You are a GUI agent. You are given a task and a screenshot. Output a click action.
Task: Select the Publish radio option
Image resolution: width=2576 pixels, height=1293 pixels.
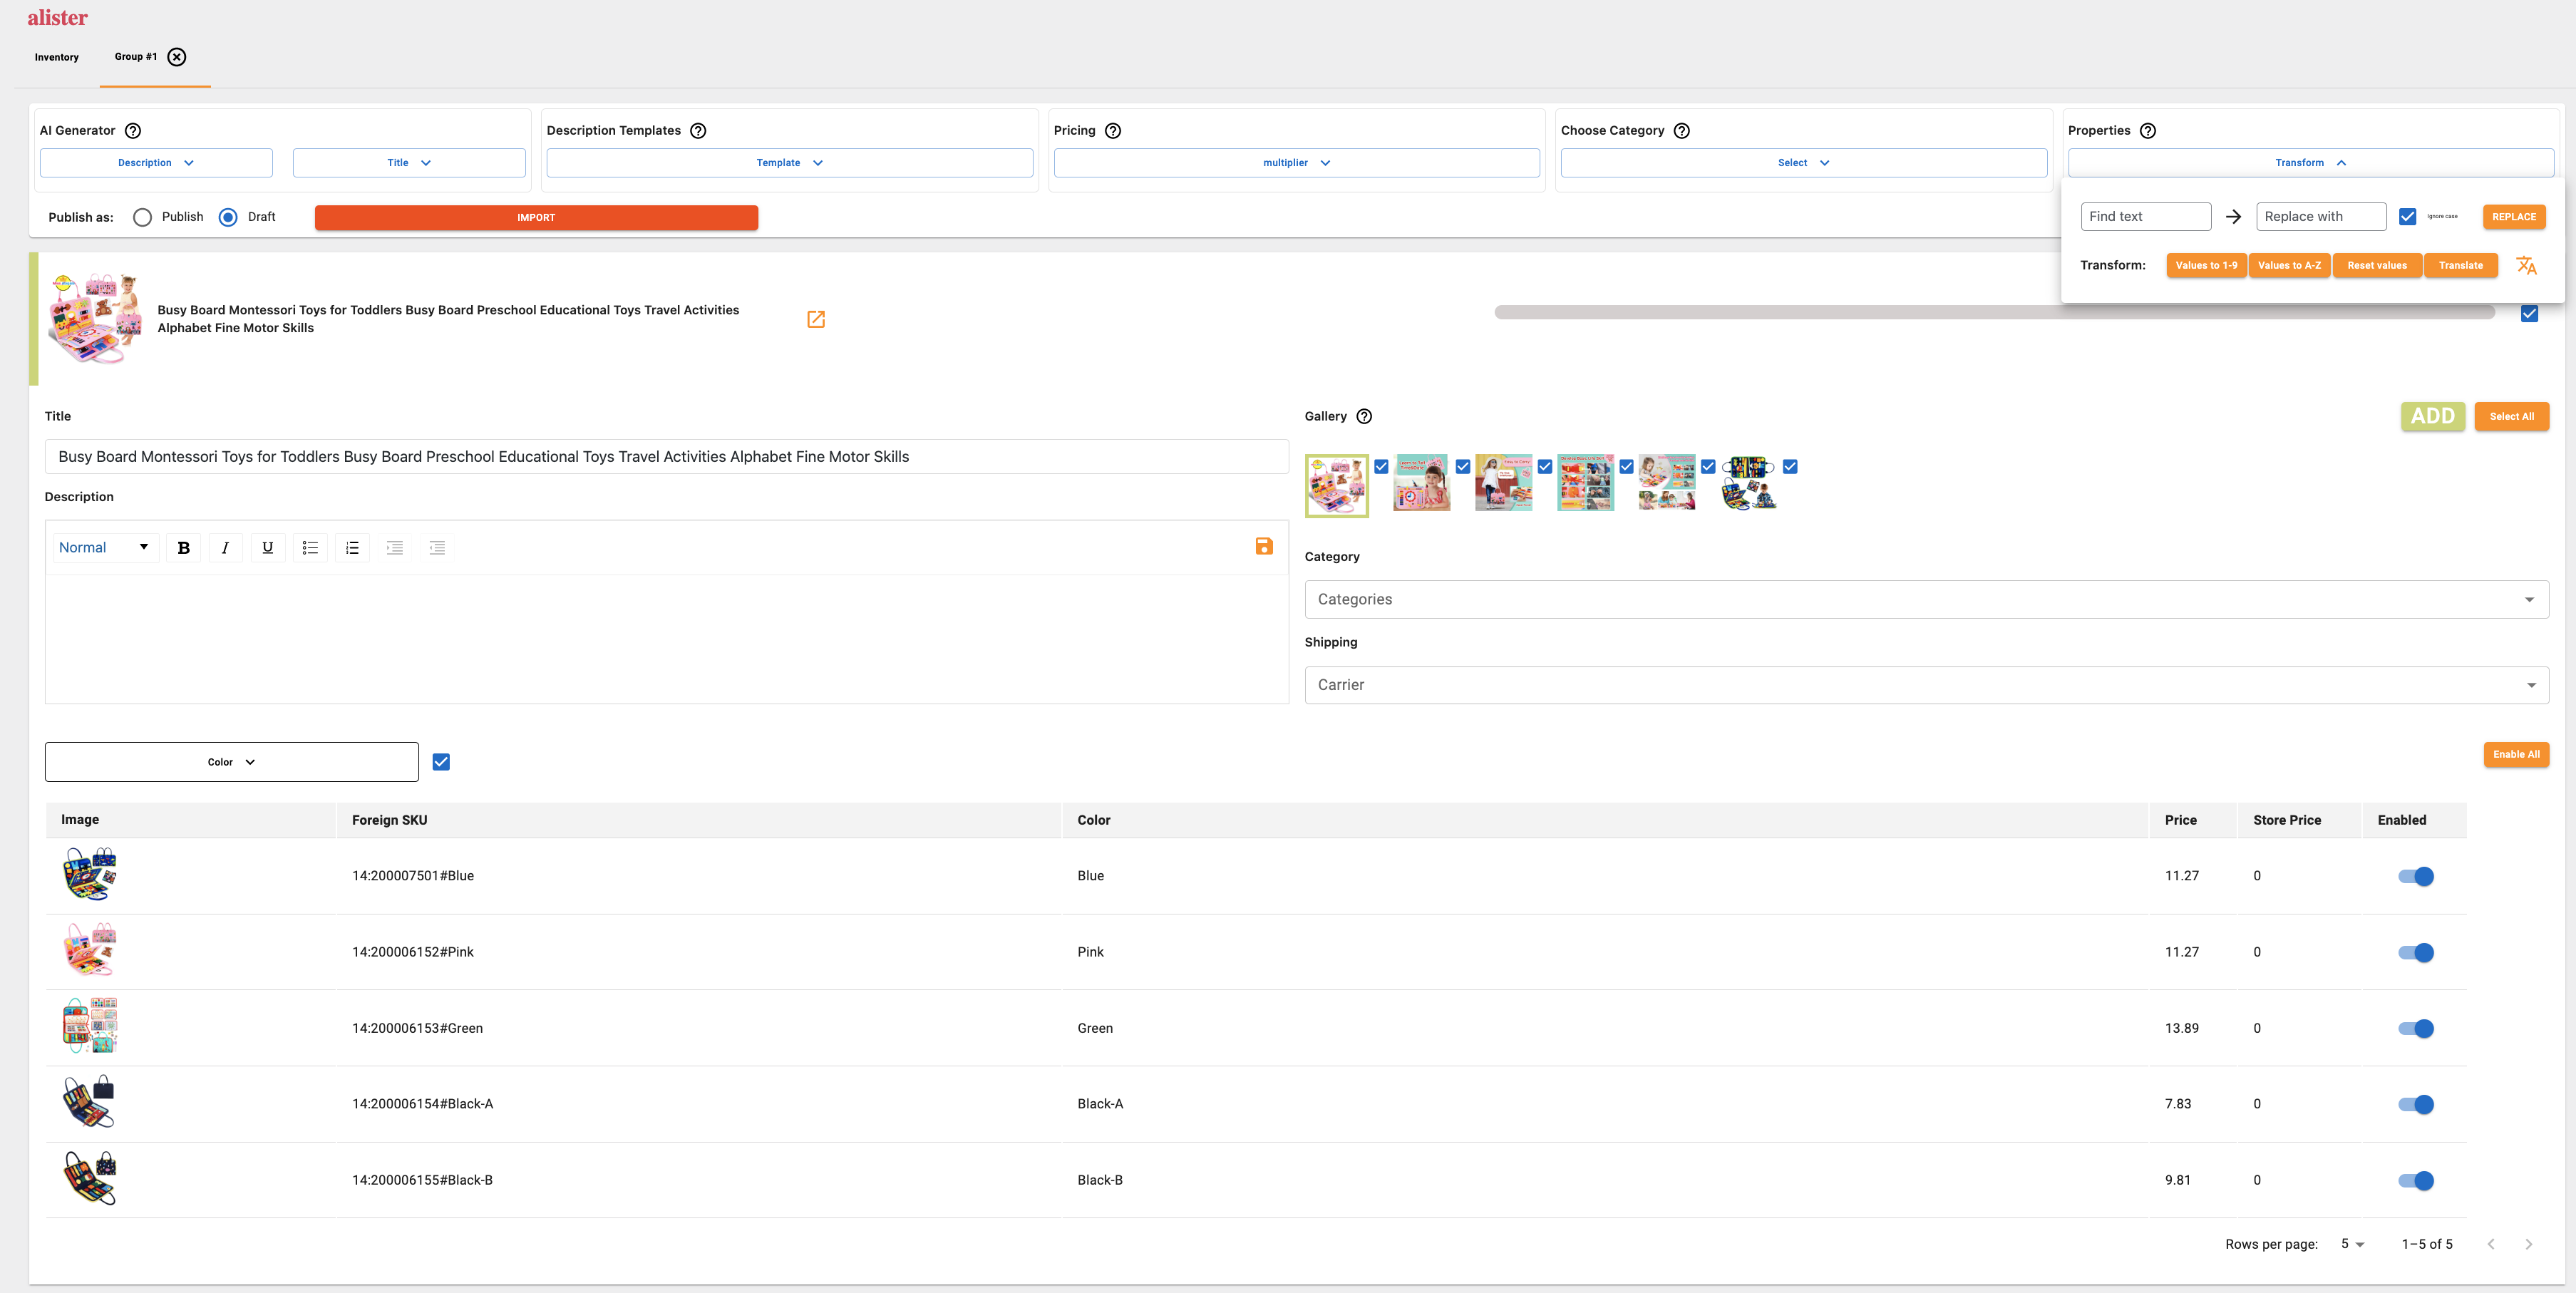(x=142, y=217)
